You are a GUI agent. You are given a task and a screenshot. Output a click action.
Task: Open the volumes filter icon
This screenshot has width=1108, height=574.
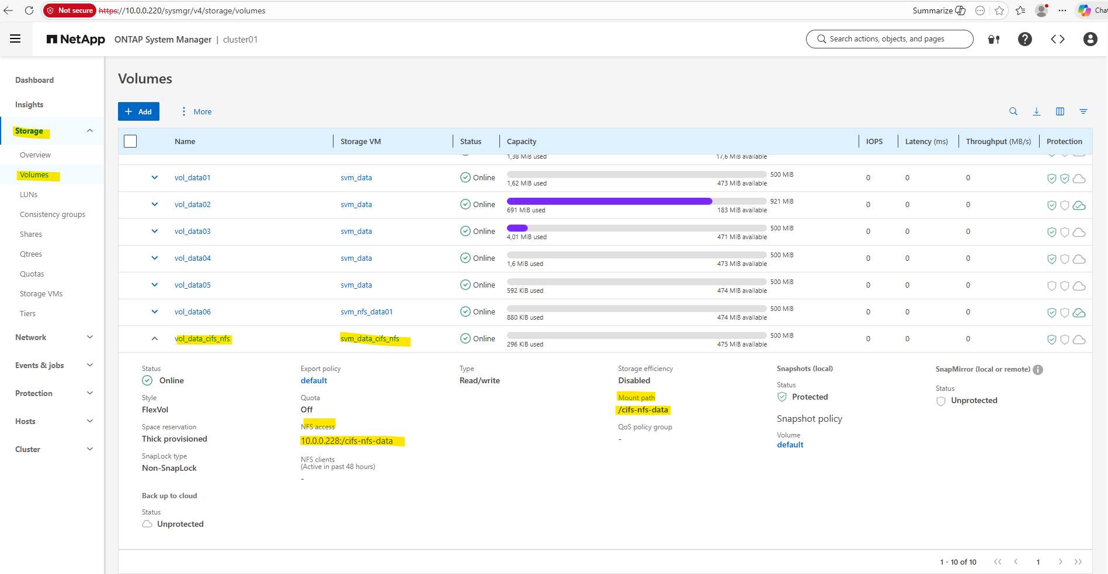(1083, 111)
